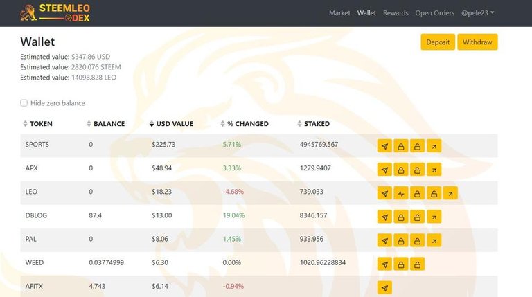
Task: Click the PAL 1.45% change value
Action: [232, 239]
